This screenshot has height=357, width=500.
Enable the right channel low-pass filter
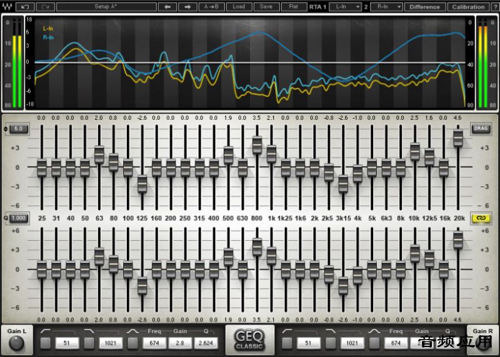point(331,343)
